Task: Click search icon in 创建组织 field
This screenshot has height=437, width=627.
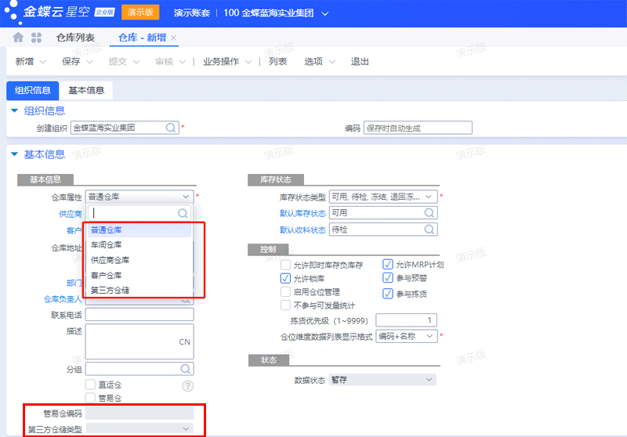Action: coord(171,128)
